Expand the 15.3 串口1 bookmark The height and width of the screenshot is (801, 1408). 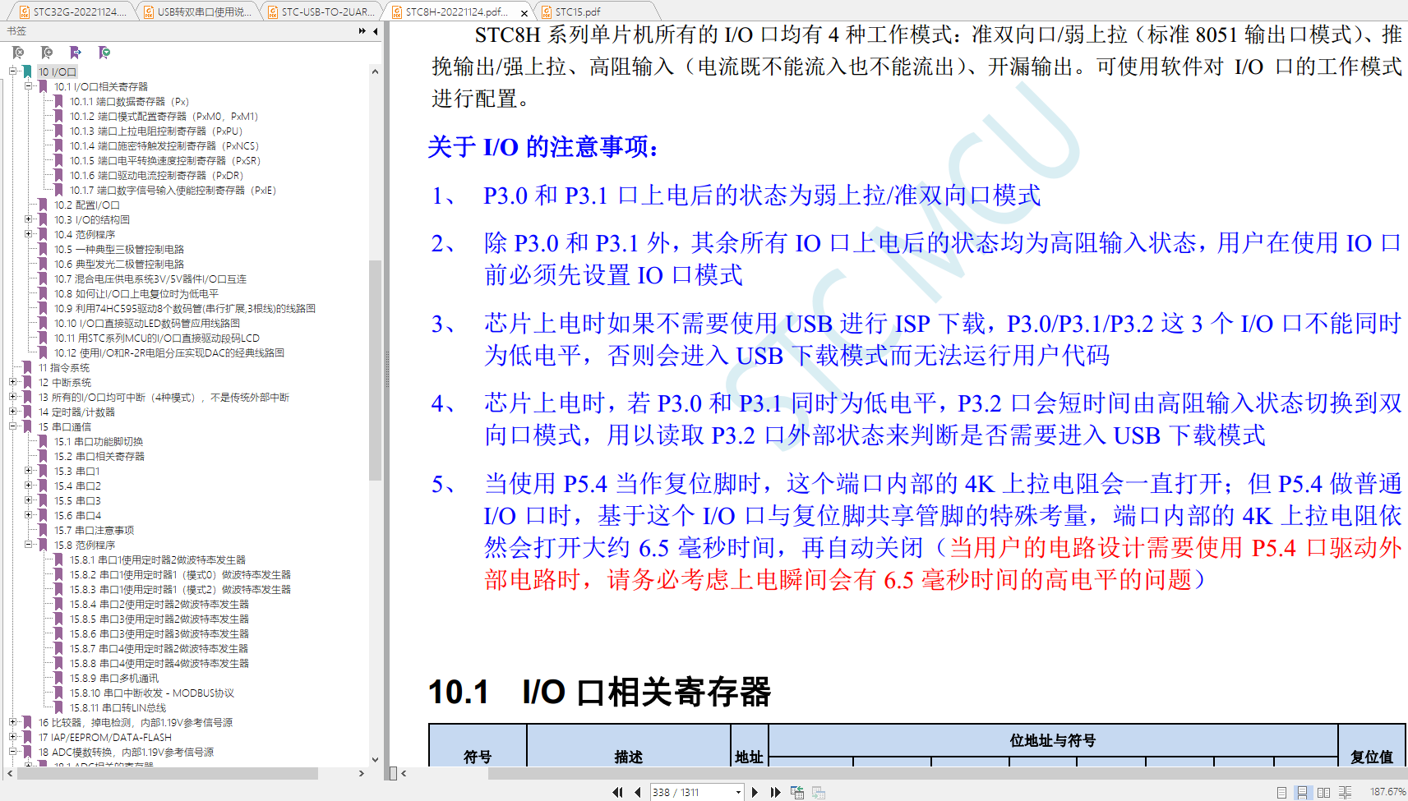(29, 471)
